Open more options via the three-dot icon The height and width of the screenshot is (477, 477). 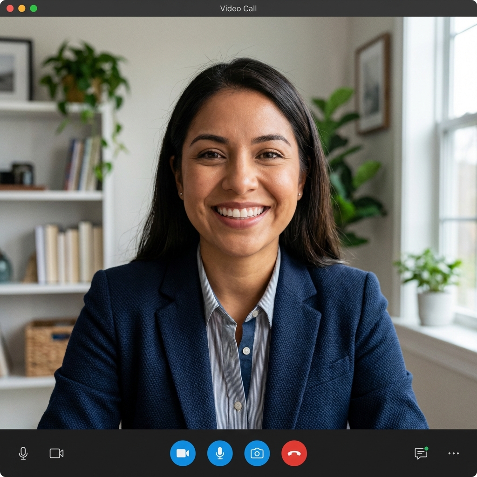tap(453, 453)
